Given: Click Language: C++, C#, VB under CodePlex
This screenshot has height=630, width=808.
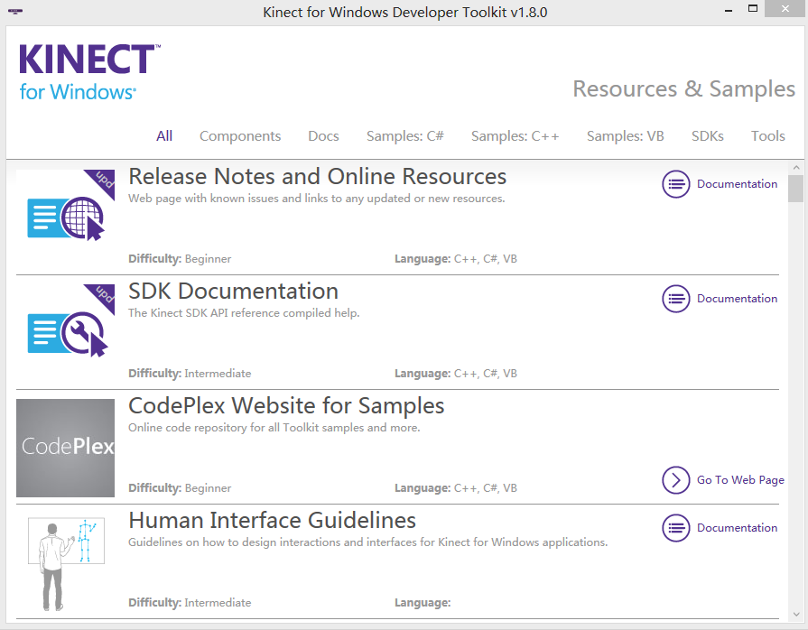Looking at the screenshot, I should point(456,488).
